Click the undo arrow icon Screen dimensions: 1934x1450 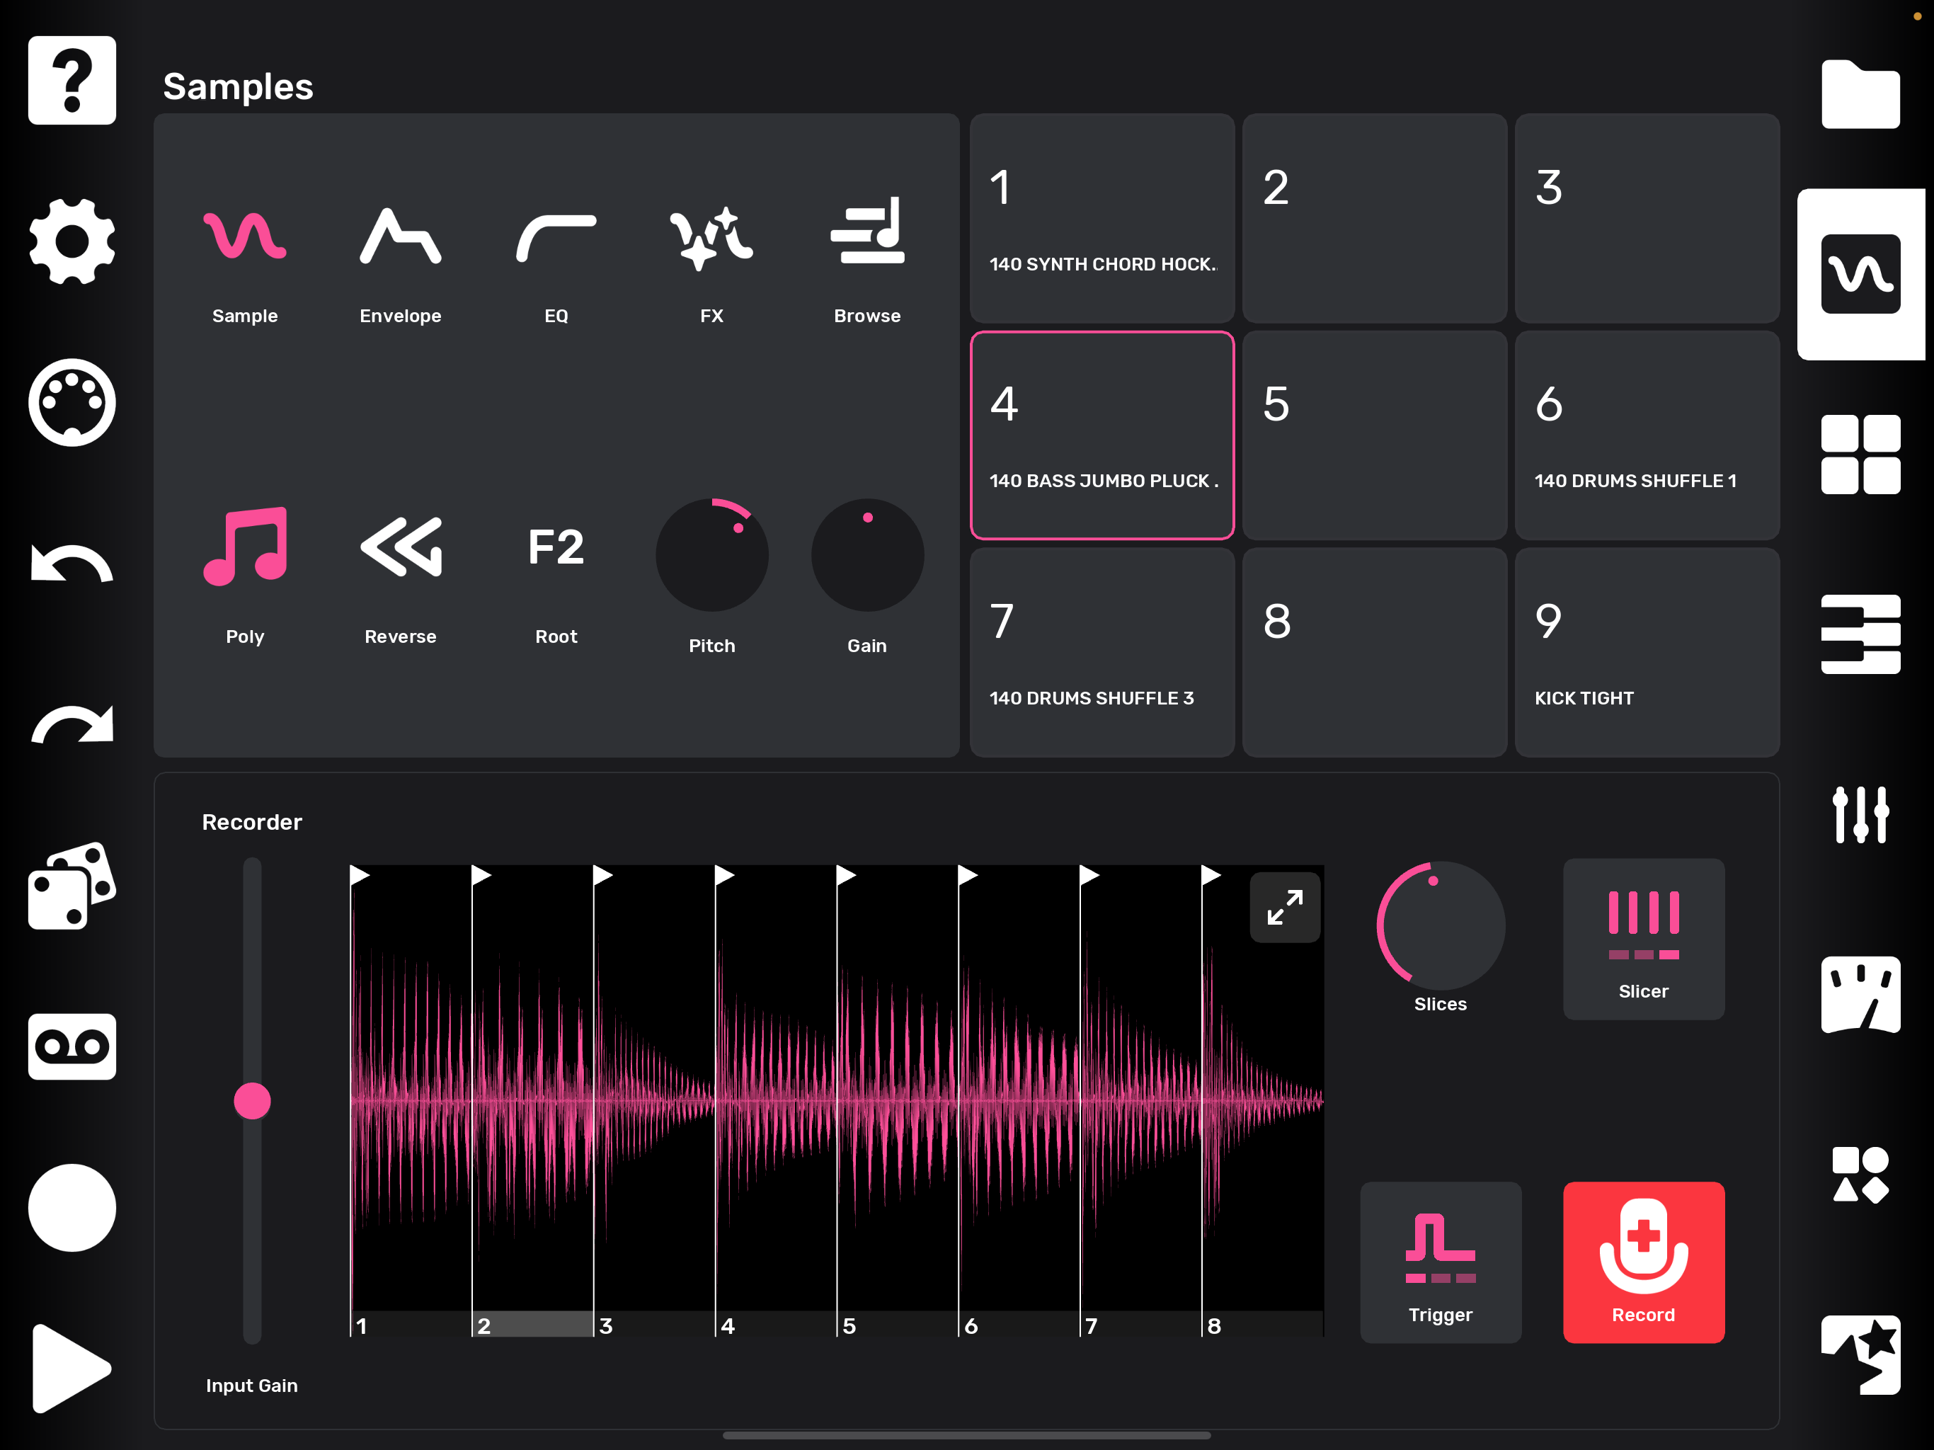pyautogui.click(x=71, y=563)
